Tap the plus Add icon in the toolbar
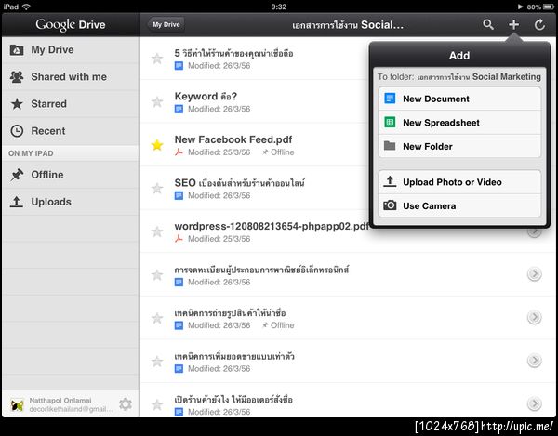Viewport: 558px width, 436px height. point(513,24)
